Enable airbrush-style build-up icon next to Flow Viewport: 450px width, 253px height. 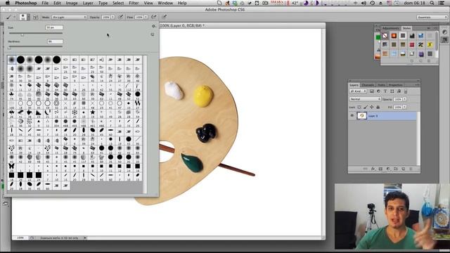click(x=154, y=17)
